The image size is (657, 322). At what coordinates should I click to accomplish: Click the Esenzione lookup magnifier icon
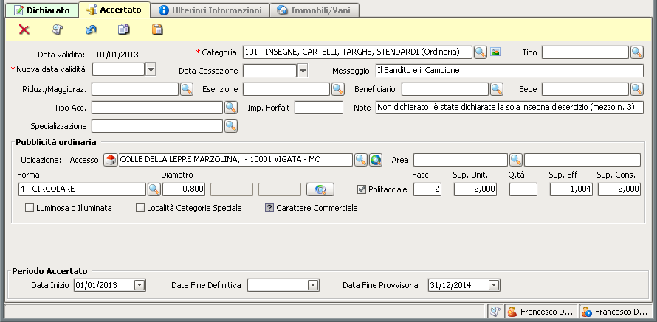tap(337, 89)
